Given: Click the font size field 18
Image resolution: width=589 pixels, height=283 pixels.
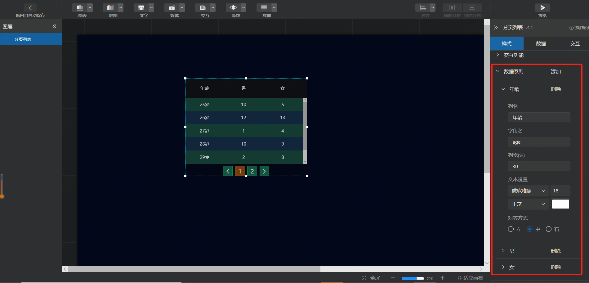Looking at the screenshot, I should 560,191.
